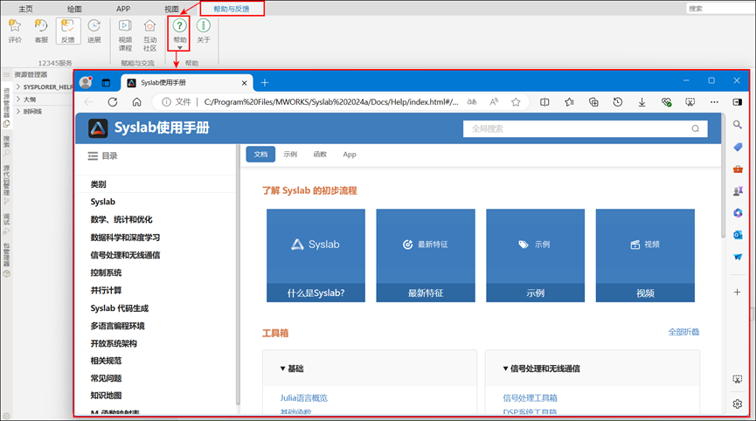Click the 帮助 question mark icon
756x421 pixels.
pos(179,26)
